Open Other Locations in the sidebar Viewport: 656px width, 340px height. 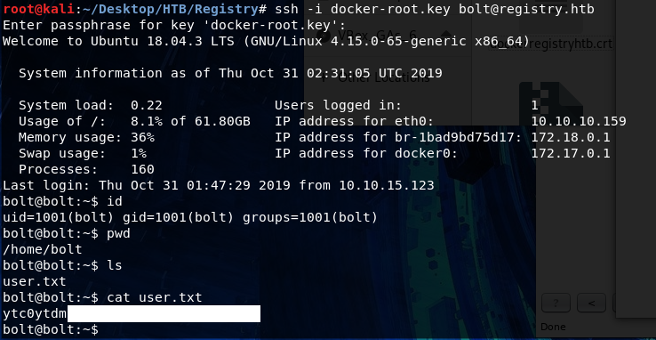[383, 78]
